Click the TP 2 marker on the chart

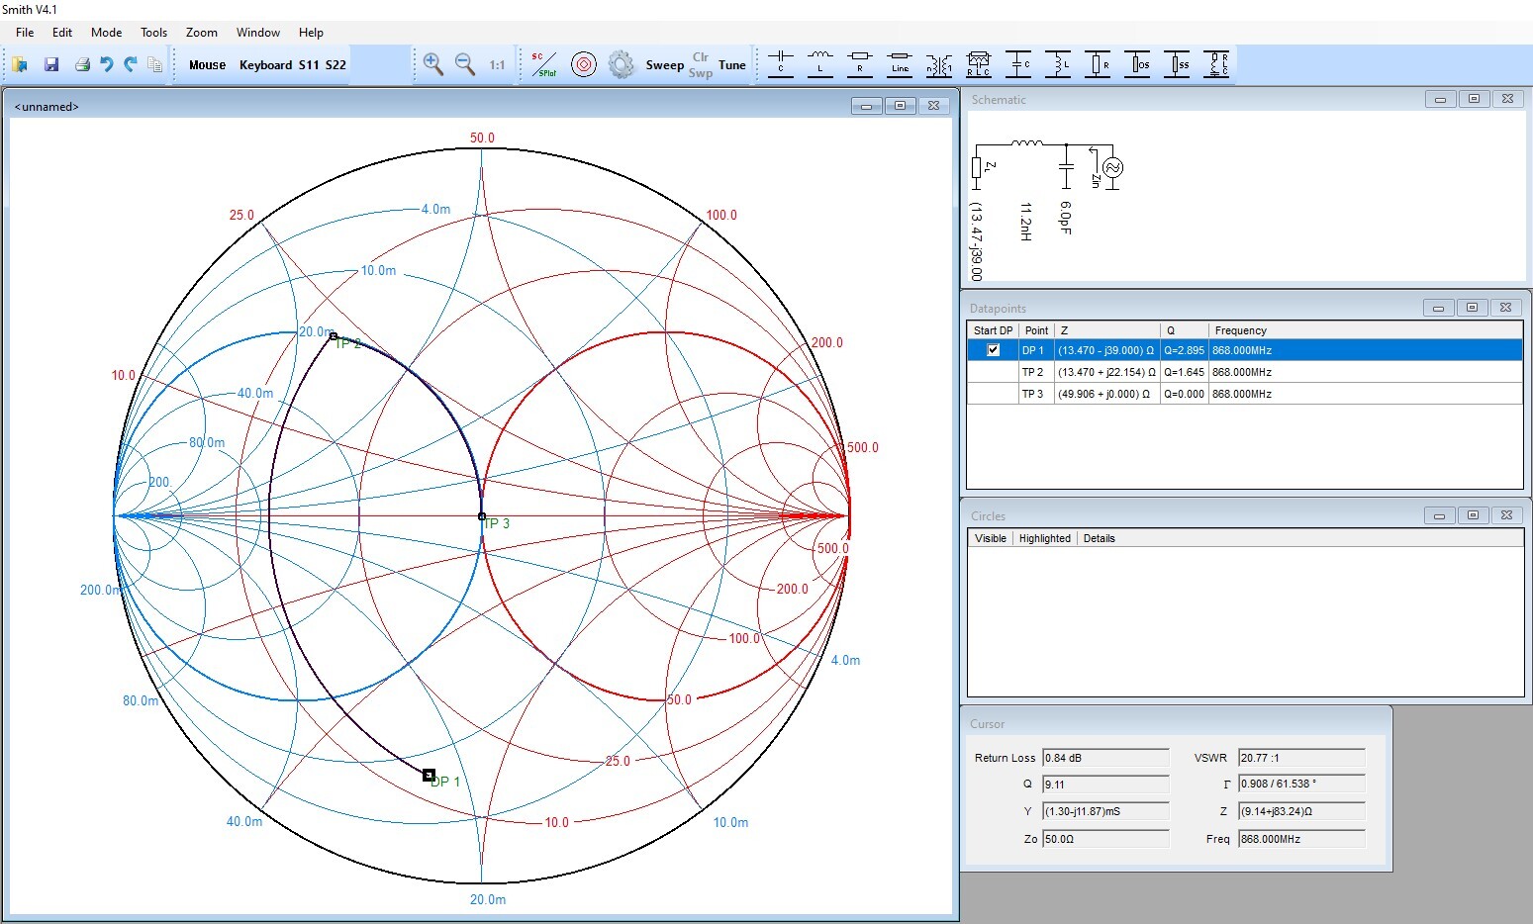[333, 336]
